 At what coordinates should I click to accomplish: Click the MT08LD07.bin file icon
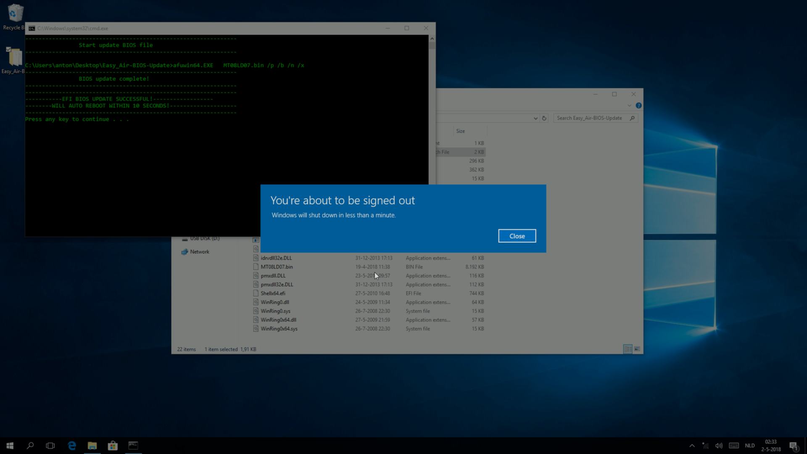(256, 267)
